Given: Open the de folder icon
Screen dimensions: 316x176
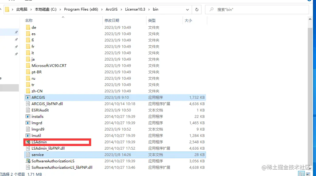Looking at the screenshot, I should tap(28, 27).
